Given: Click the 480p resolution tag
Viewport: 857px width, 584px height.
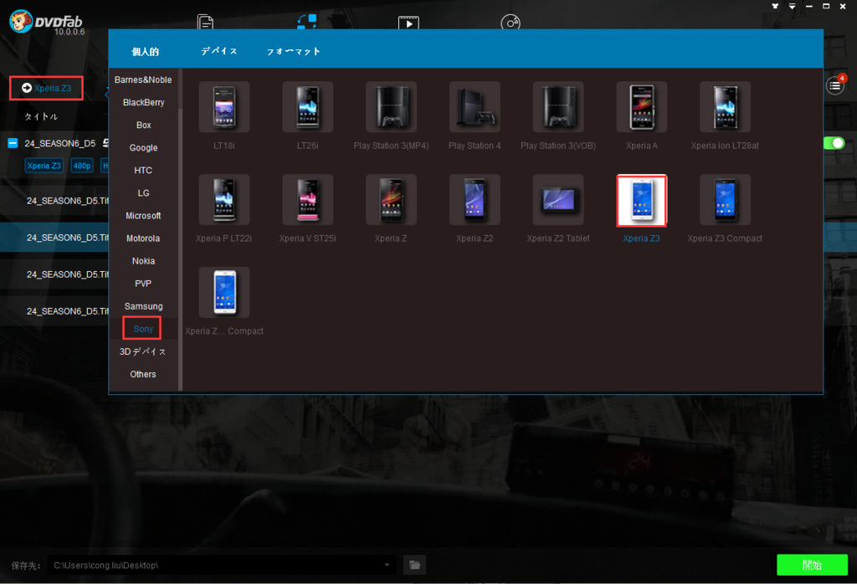Looking at the screenshot, I should pyautogui.click(x=82, y=166).
